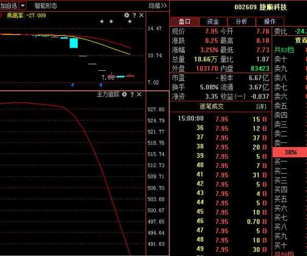Screen dimensions: 307x256
Task: Click help question mark in 主力追踪 panel
Action: coord(132,95)
